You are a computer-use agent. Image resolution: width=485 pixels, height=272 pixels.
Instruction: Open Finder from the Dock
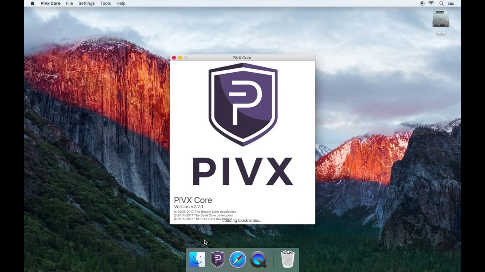197,260
